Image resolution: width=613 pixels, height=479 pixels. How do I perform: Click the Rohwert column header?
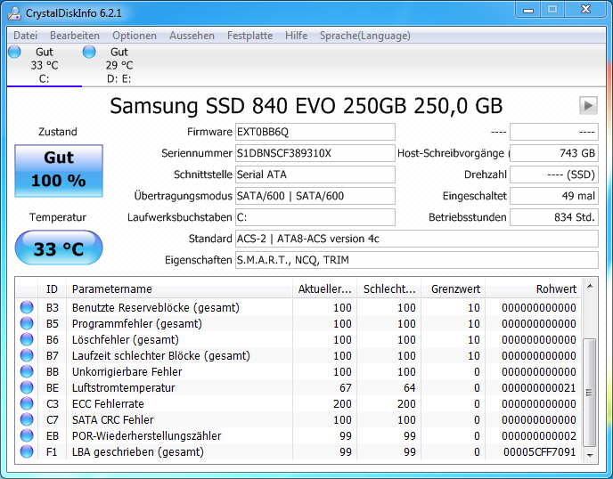coord(533,288)
